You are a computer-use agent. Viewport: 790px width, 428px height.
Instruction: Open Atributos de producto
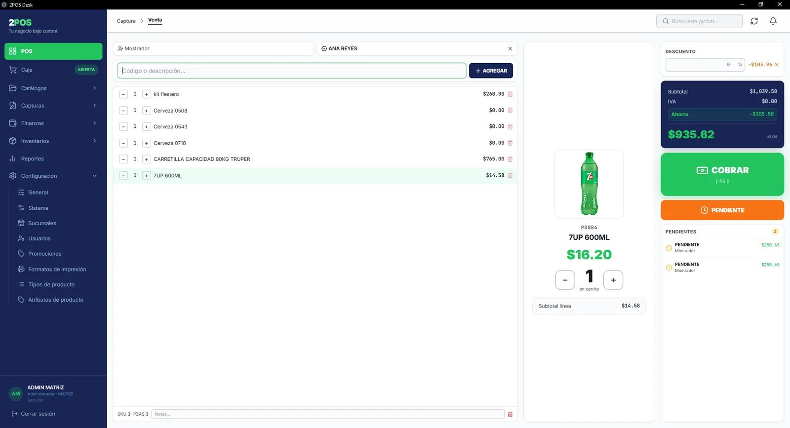coord(58,300)
